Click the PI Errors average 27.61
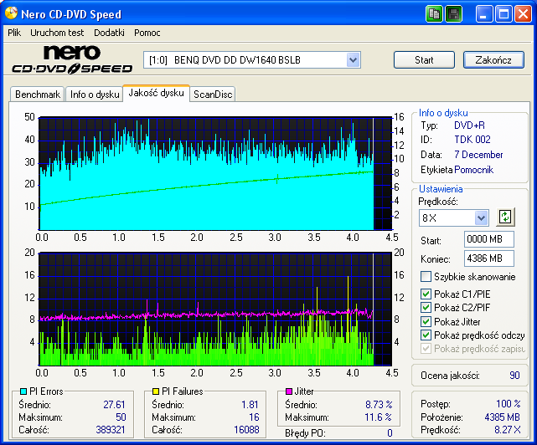 114,405
